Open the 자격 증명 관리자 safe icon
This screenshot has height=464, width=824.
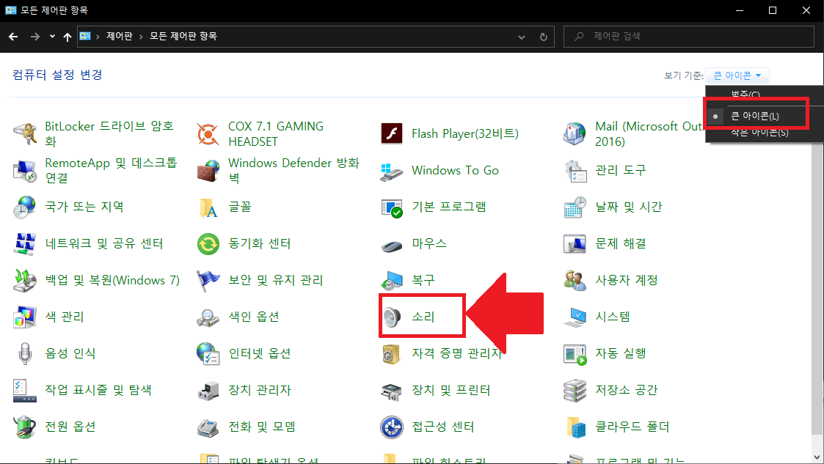[392, 354]
